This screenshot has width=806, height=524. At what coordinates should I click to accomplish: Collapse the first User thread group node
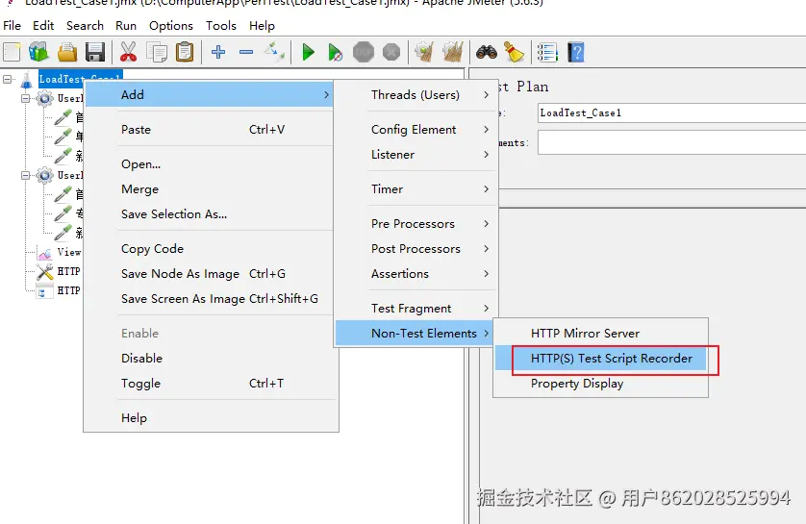25,98
